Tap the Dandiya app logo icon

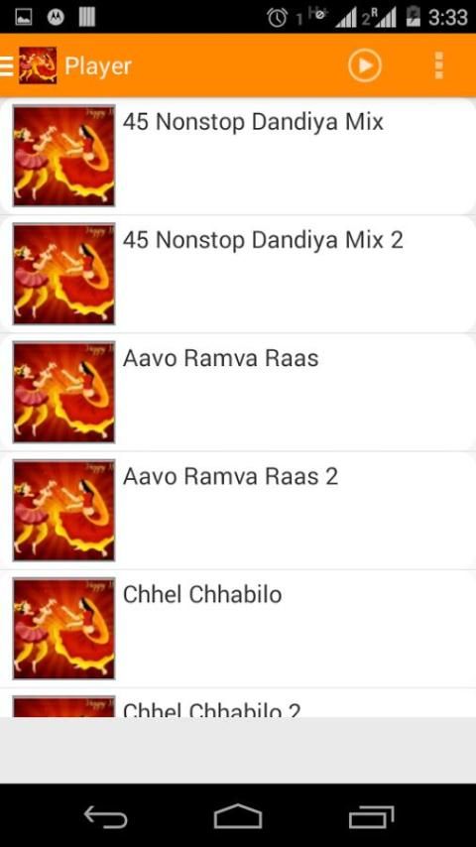point(38,65)
